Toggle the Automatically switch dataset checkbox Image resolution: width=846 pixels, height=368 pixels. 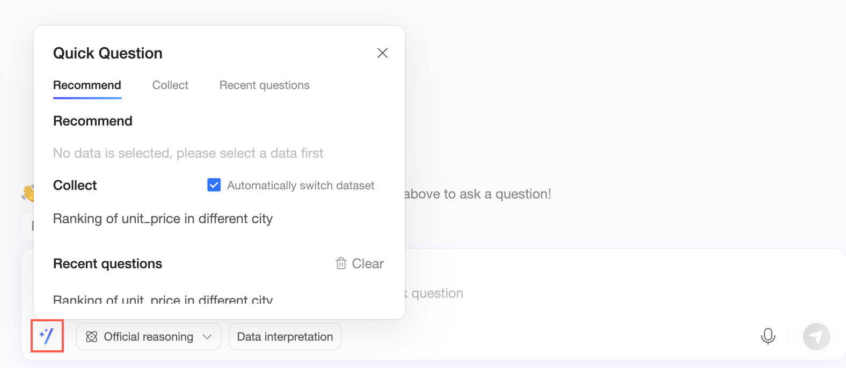[214, 185]
